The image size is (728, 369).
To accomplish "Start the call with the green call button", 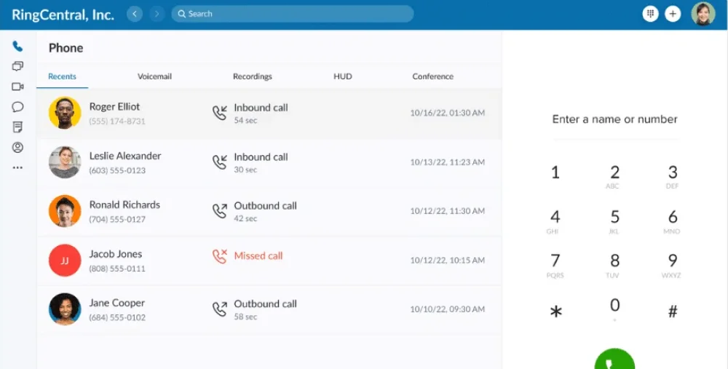I will (x=614, y=360).
